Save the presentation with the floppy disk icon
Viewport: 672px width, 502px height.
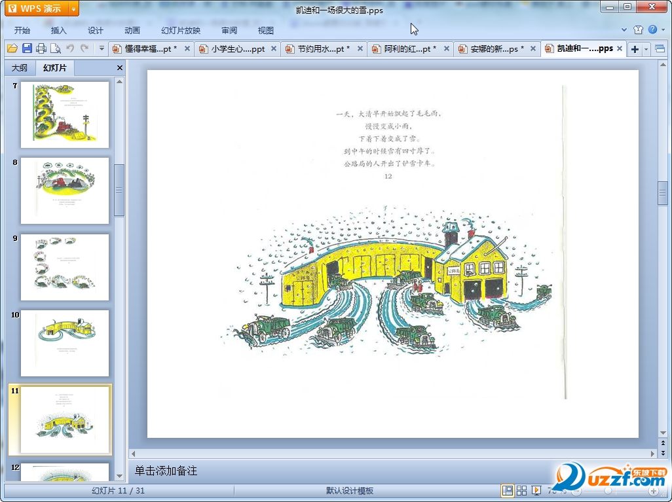27,48
